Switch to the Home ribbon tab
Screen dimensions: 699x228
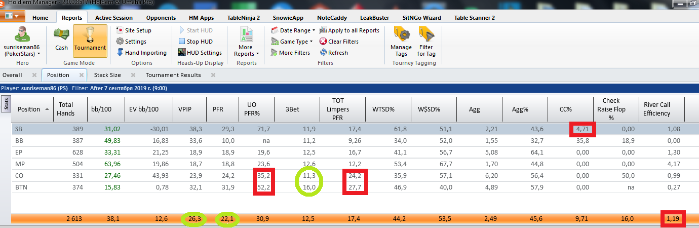click(41, 17)
